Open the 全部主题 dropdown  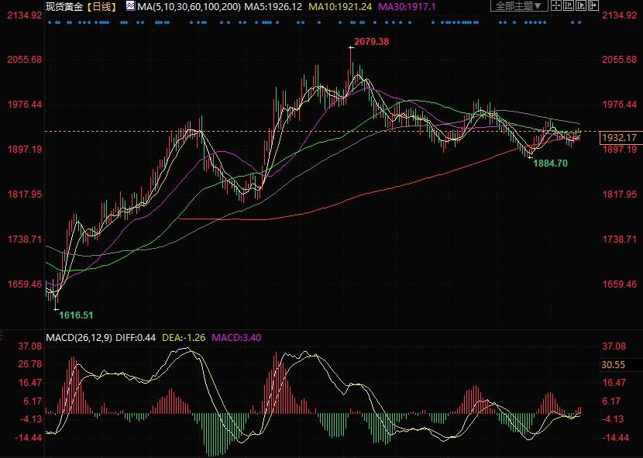coord(519,6)
